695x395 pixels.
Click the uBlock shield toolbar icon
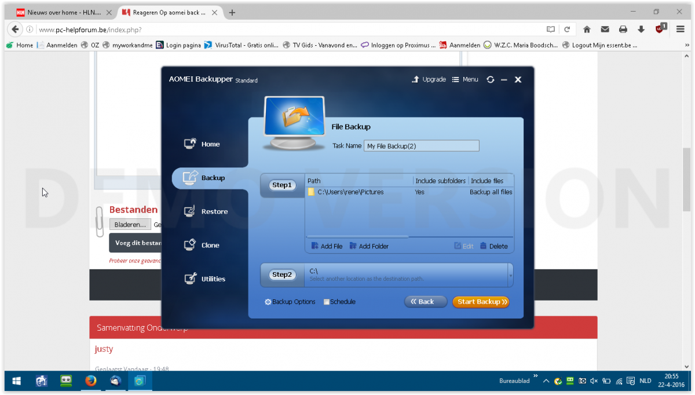661,28
